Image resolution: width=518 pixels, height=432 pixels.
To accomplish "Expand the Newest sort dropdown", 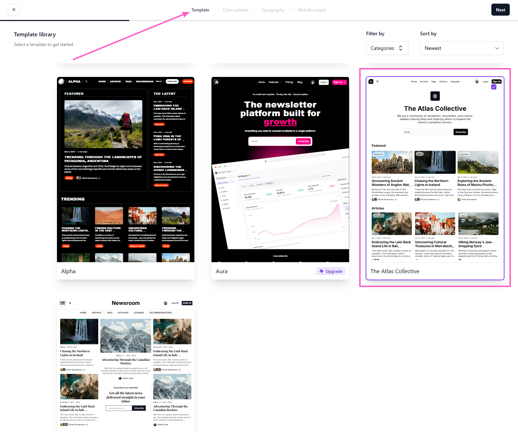I will pyautogui.click(x=461, y=48).
